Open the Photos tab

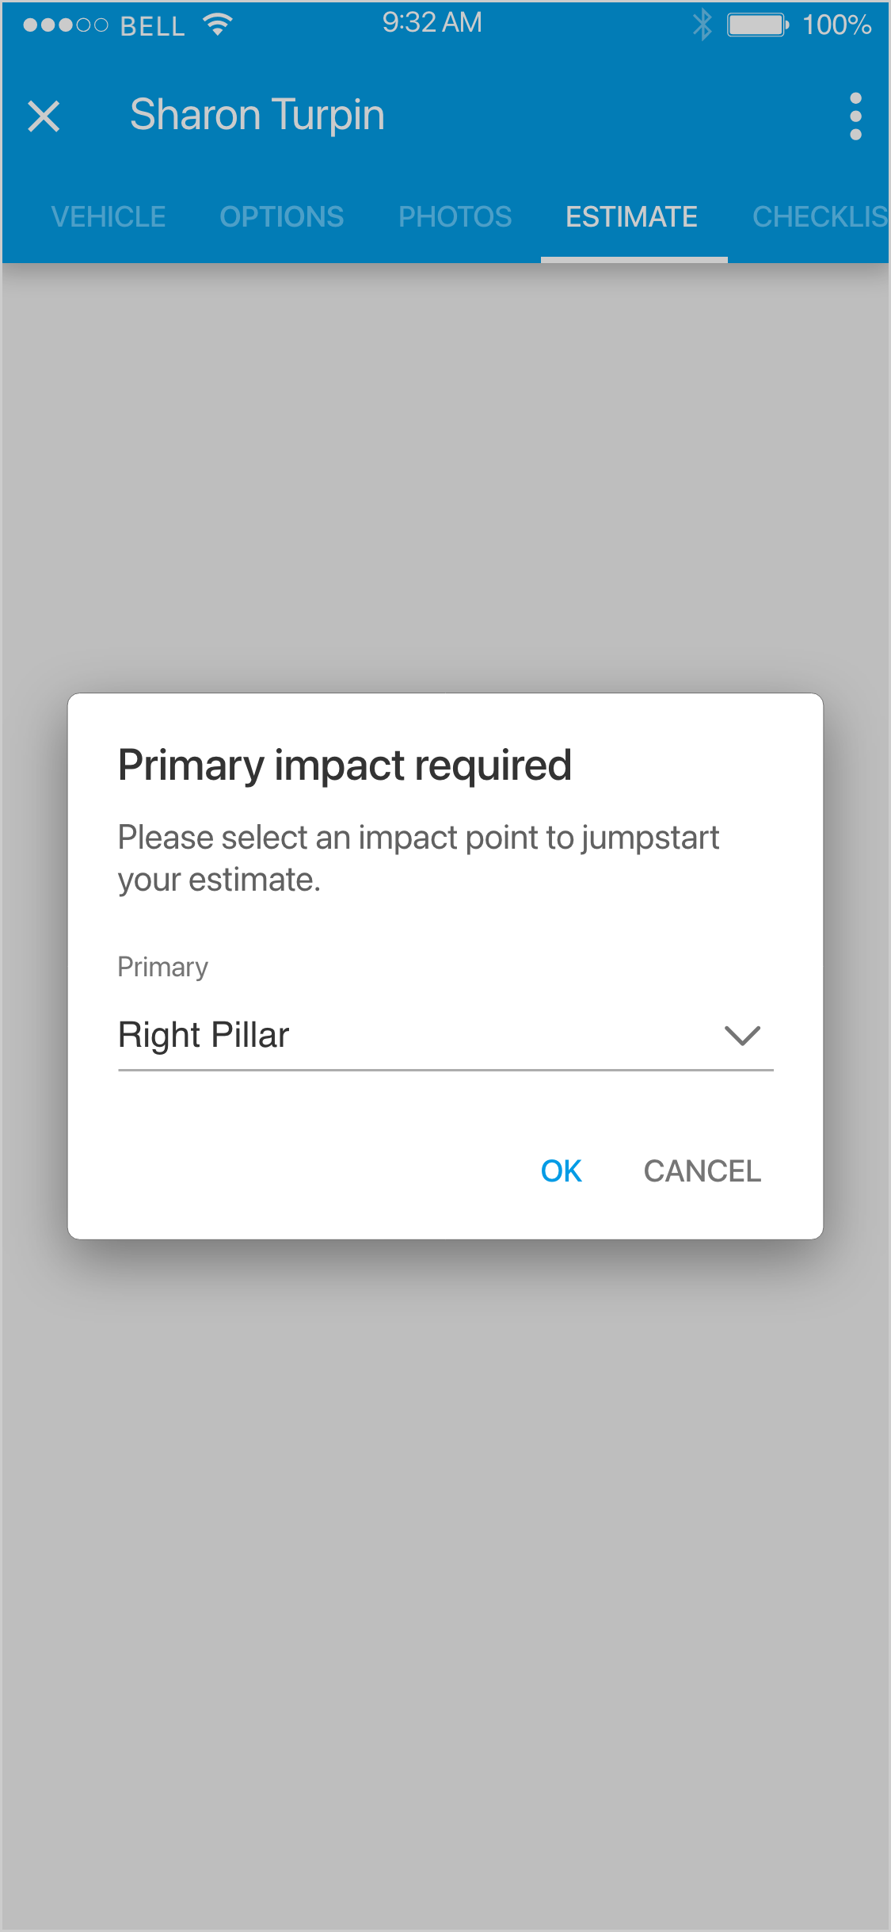(x=455, y=216)
